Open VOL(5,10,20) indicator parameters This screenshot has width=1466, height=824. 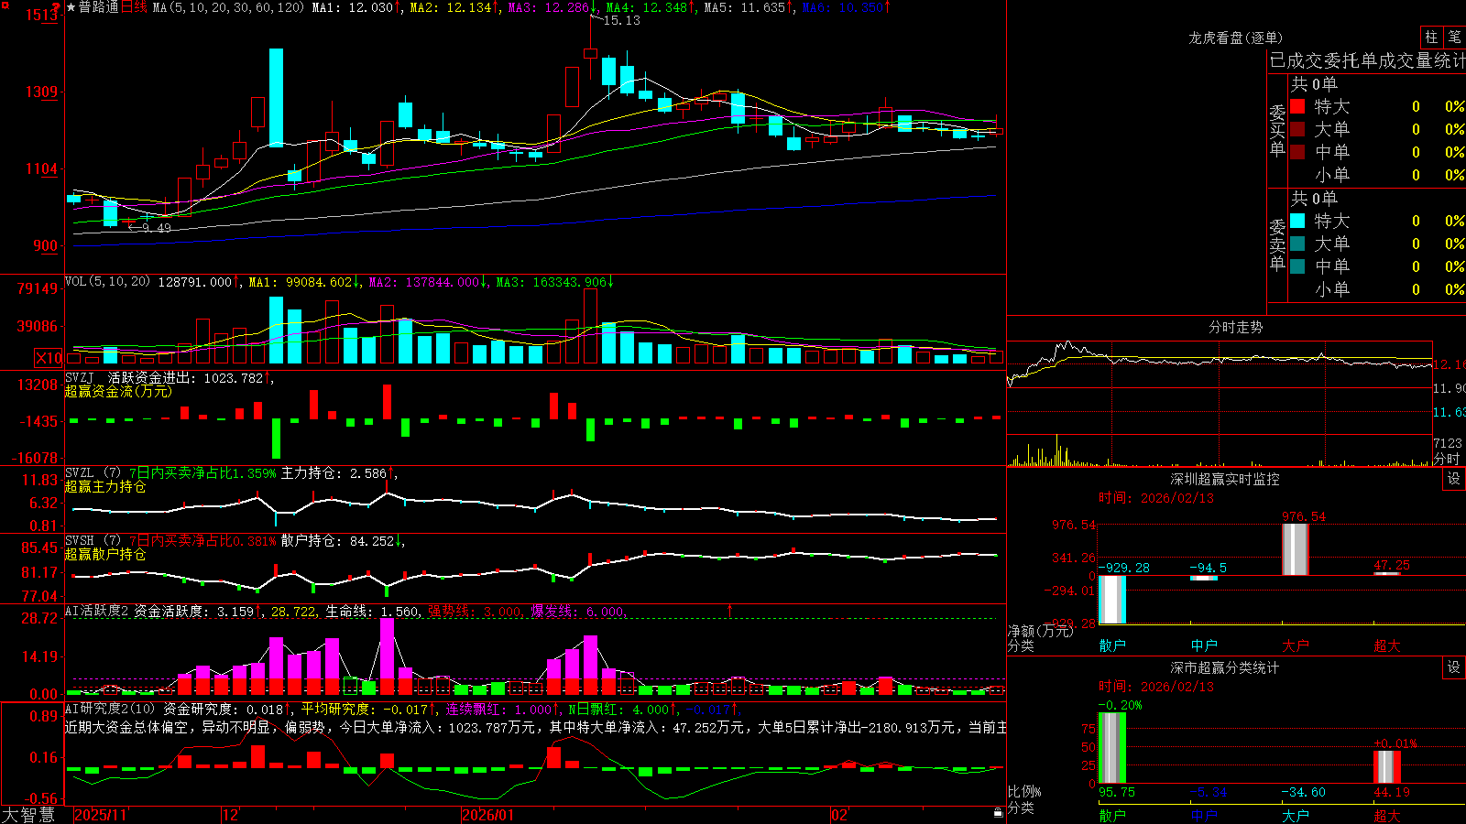tap(107, 282)
